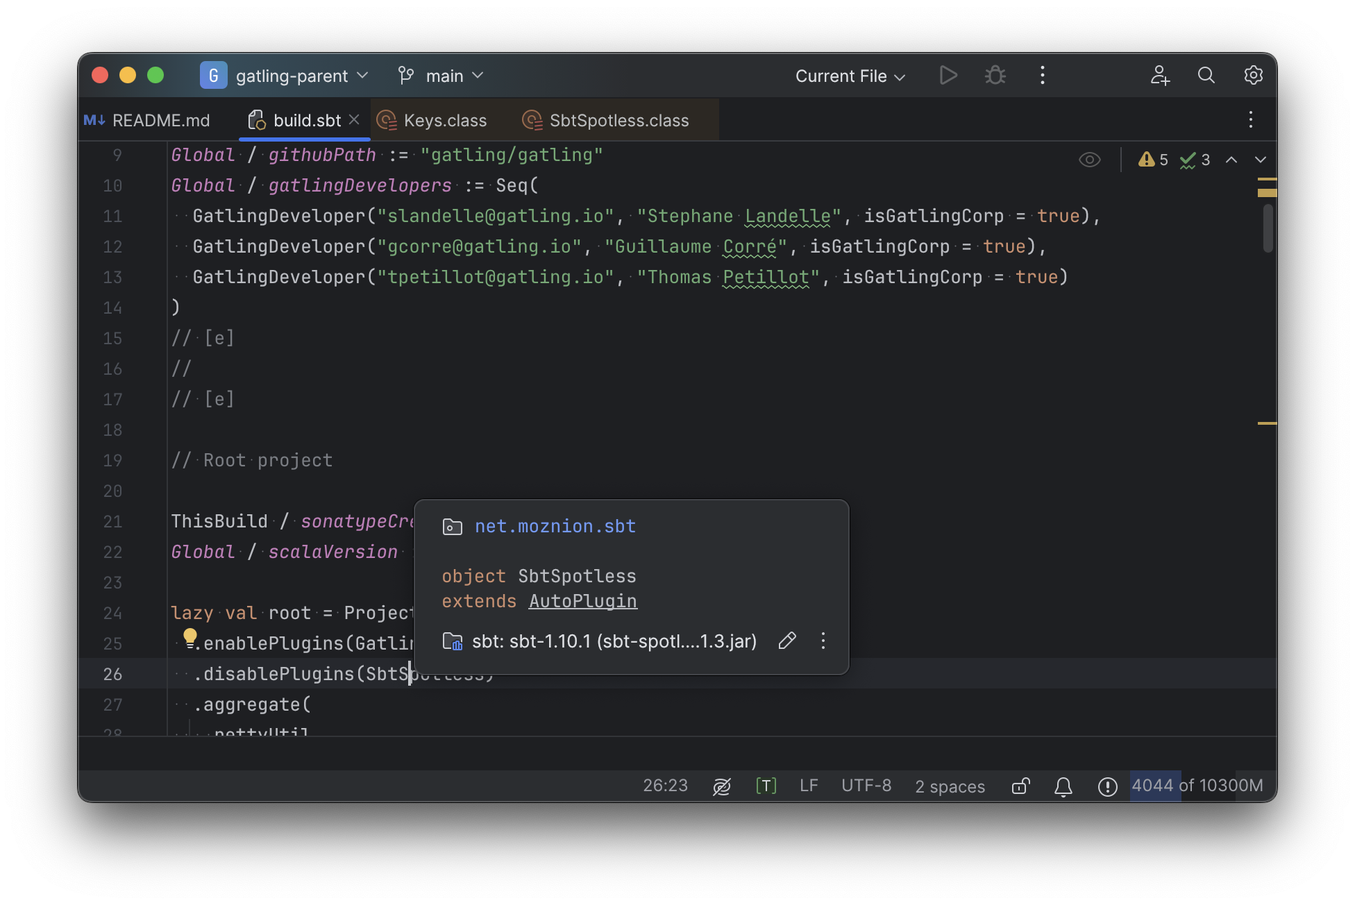Open Code With Me collaboration
Image resolution: width=1355 pixels, height=905 pixels.
1160,76
